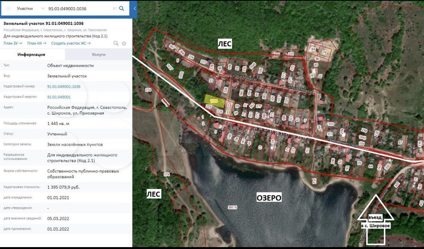Click parcel 79 on the map
This screenshot has height=249, width=424.
coord(324,52)
